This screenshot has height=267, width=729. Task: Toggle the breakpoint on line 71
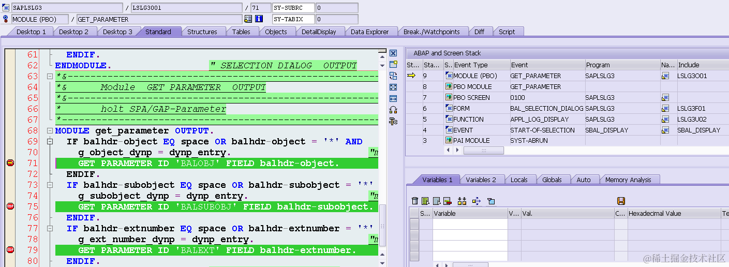click(10, 163)
